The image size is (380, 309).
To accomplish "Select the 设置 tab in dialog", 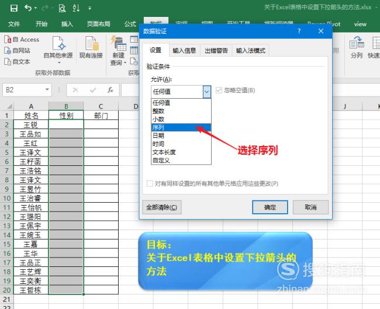I will (x=156, y=50).
